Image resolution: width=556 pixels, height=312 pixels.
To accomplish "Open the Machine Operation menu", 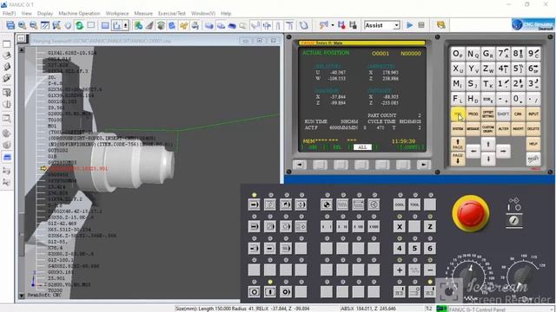I will pyautogui.click(x=79, y=14).
